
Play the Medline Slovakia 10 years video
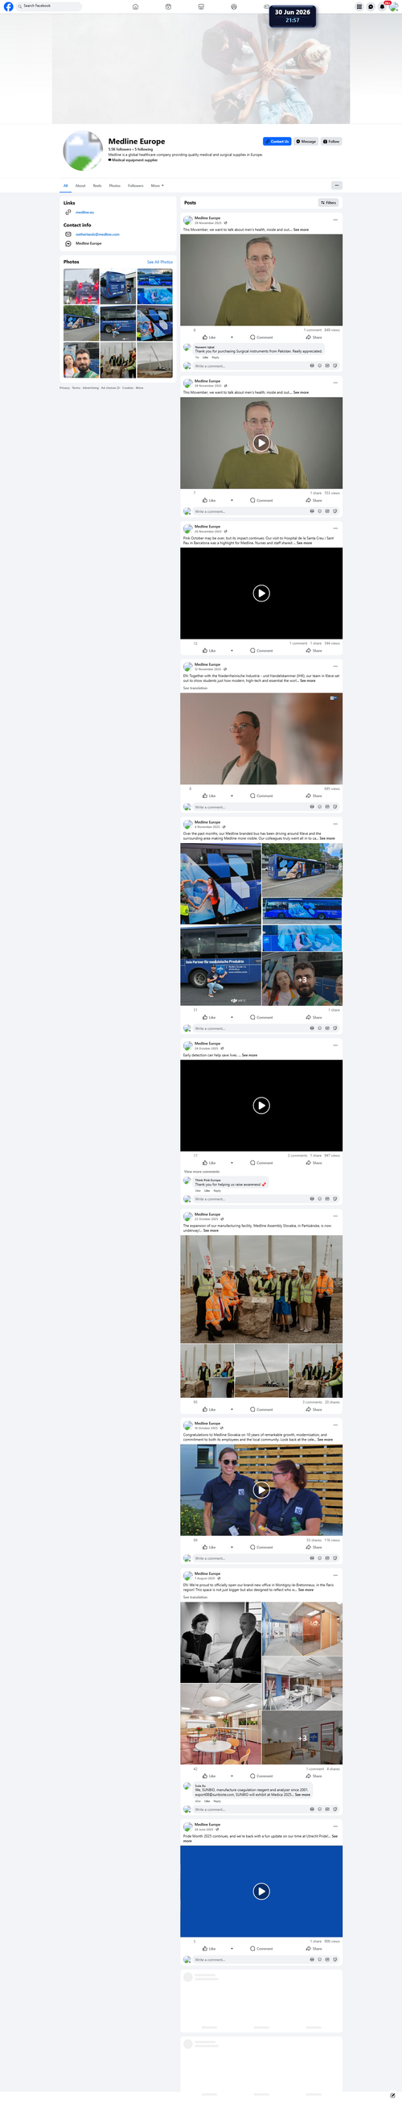pyautogui.click(x=261, y=1490)
